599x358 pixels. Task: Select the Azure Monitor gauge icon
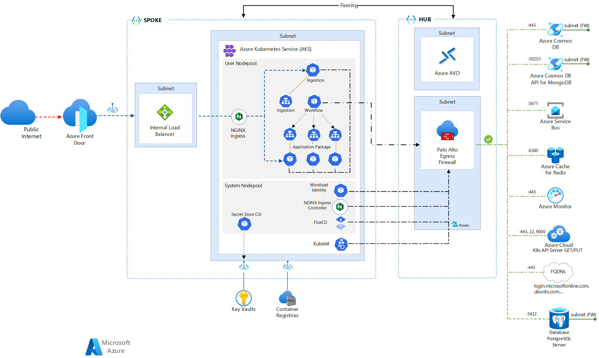555,195
